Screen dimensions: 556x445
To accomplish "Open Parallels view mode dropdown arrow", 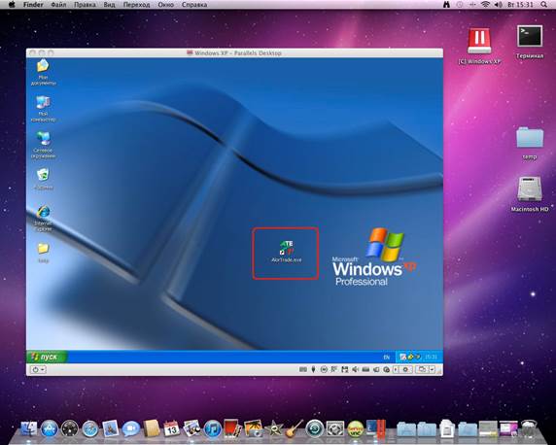I will [433, 369].
